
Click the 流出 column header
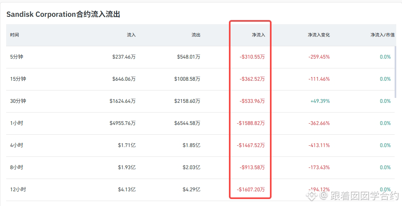point(196,35)
